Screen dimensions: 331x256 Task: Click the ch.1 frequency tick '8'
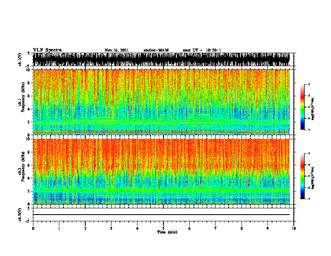[x=29, y=83]
